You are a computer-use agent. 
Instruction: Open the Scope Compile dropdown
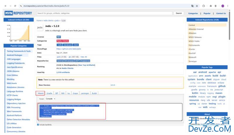50,99
